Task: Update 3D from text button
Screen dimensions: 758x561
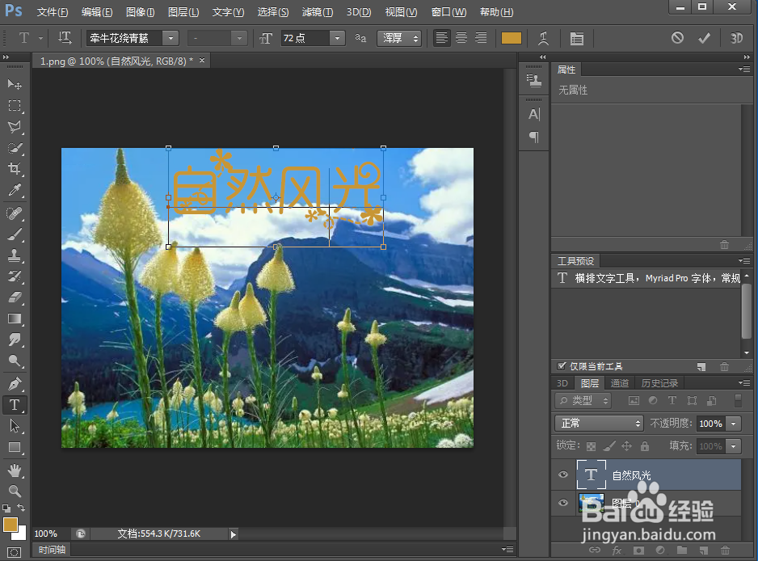Action: (736, 38)
